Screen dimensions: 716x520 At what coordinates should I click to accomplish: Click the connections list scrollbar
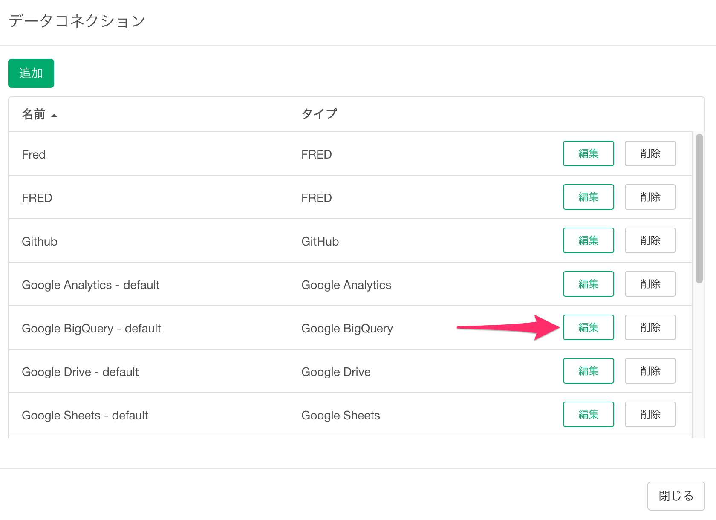[699, 208]
